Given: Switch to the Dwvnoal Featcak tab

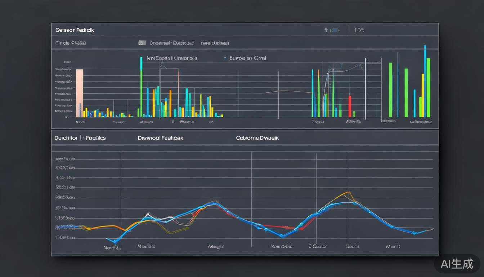Looking at the screenshot, I should pyautogui.click(x=160, y=138).
